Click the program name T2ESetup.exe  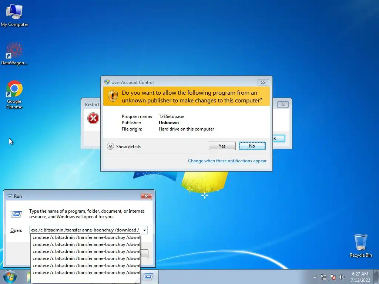tap(172, 116)
